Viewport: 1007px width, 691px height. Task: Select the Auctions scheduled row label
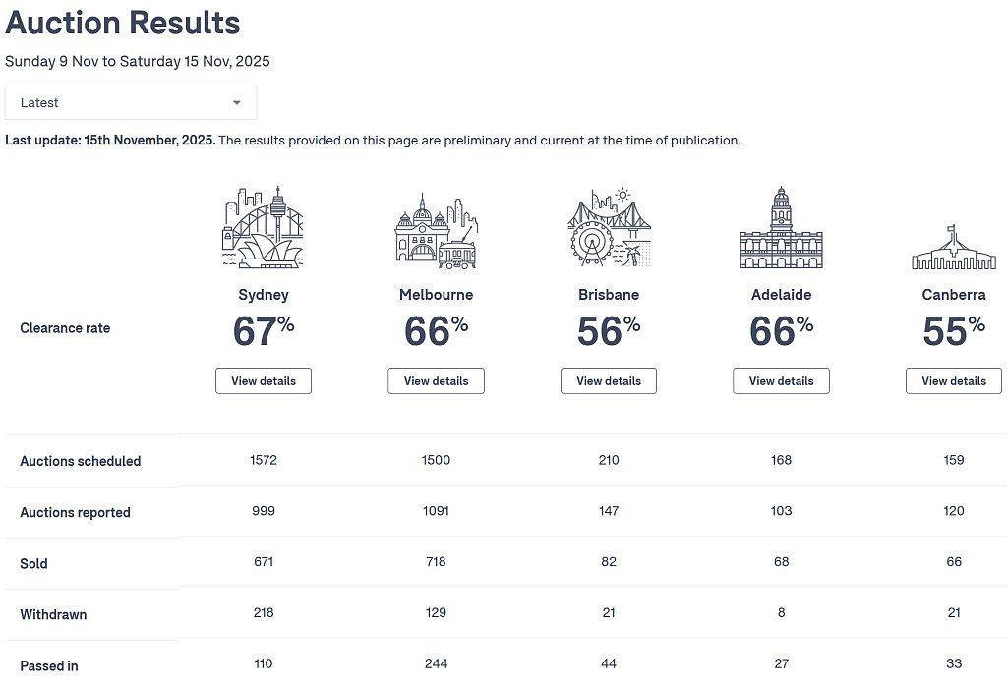pos(81,461)
